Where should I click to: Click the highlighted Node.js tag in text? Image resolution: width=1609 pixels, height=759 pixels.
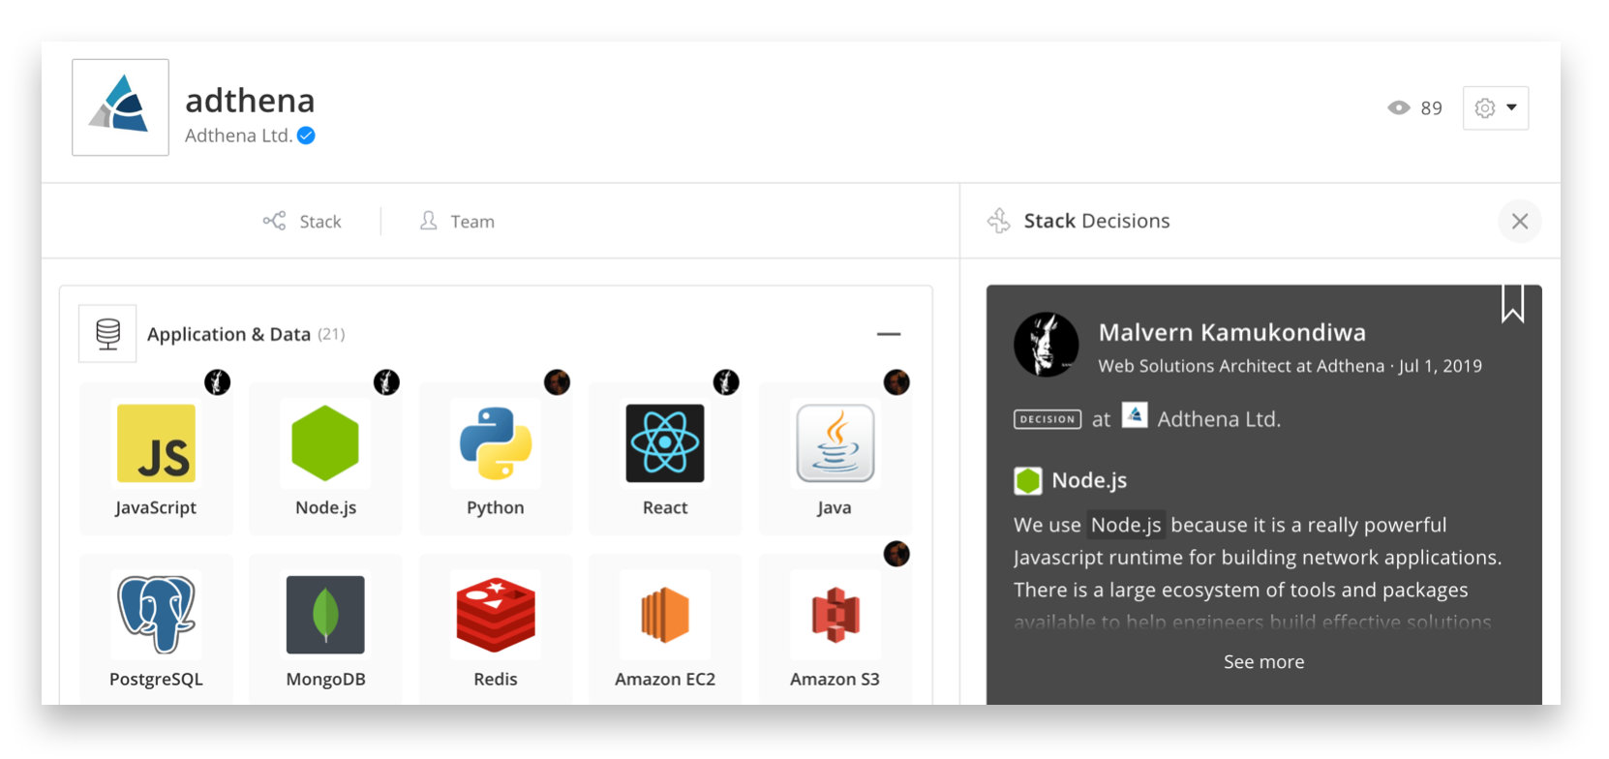click(1126, 525)
